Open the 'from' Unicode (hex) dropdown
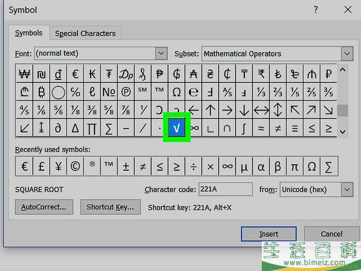Image resolution: width=361 pixels, height=271 pixels. coord(346,190)
